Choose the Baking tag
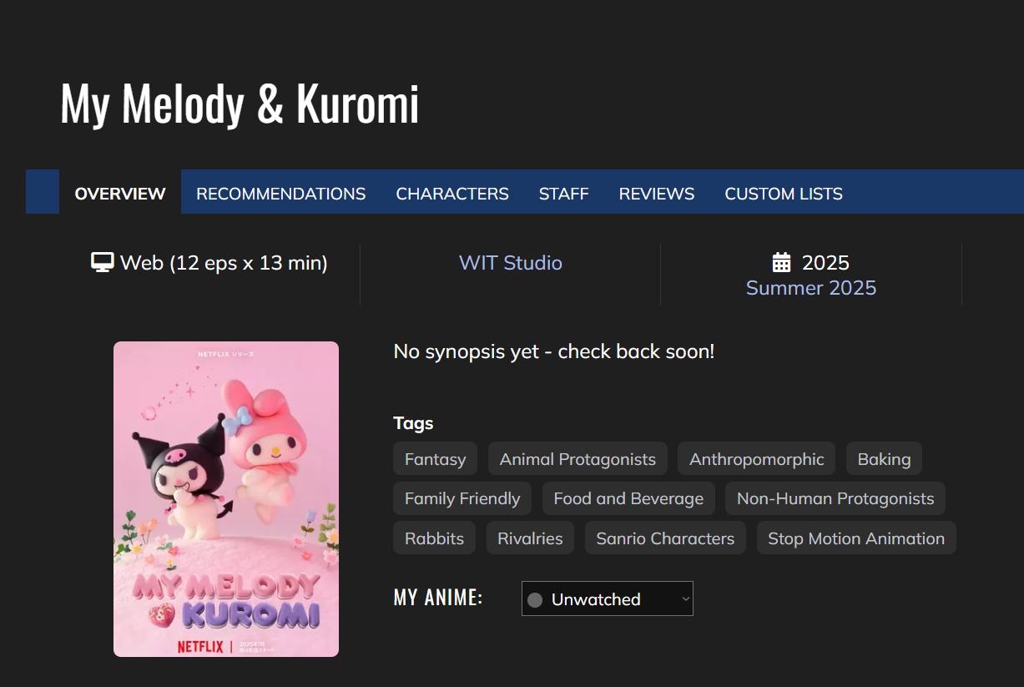The image size is (1024, 687). (884, 459)
